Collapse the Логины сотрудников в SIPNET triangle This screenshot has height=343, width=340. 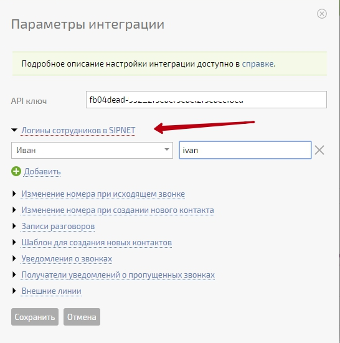pyautogui.click(x=14, y=130)
